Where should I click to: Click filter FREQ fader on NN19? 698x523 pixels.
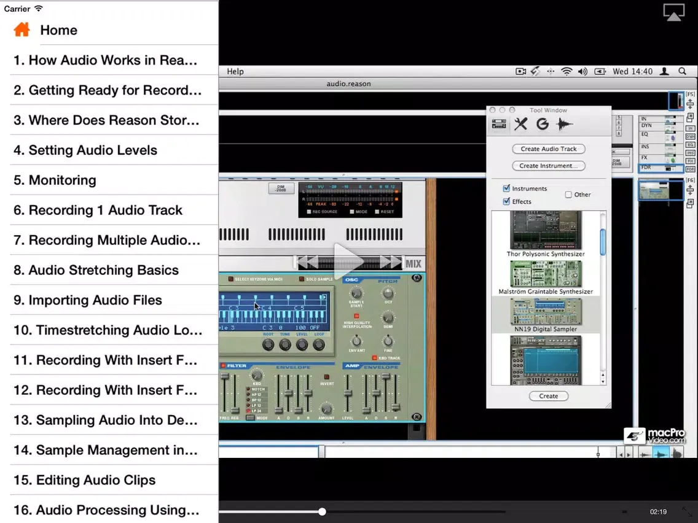pyautogui.click(x=225, y=377)
